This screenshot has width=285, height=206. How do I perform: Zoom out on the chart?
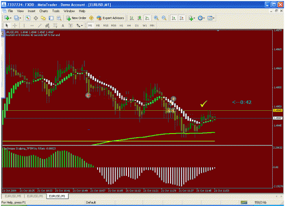164,18
